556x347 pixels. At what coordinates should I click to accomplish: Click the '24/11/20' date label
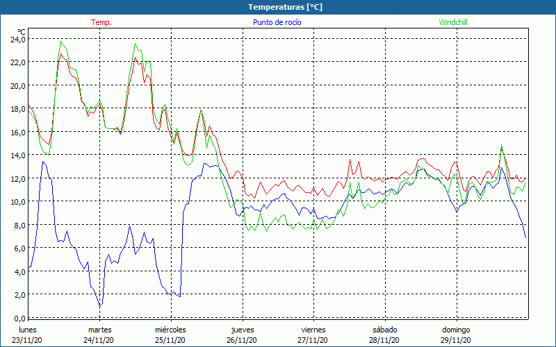pyautogui.click(x=99, y=340)
